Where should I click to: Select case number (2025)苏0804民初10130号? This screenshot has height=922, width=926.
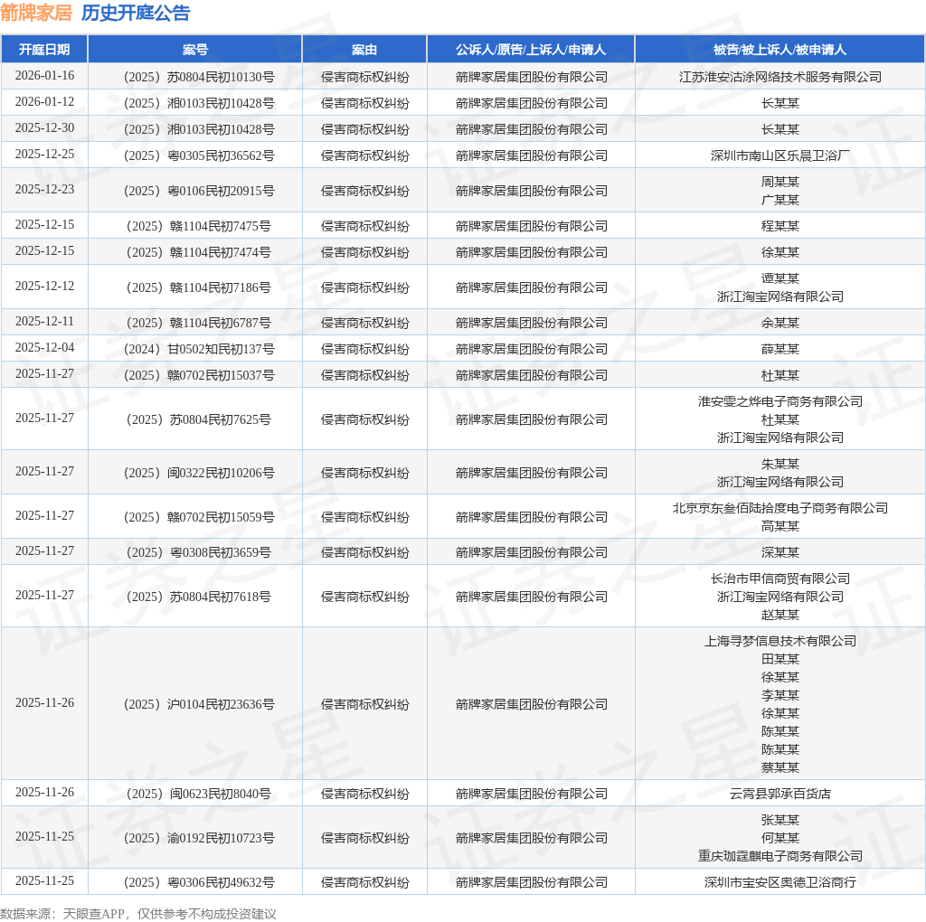198,77
